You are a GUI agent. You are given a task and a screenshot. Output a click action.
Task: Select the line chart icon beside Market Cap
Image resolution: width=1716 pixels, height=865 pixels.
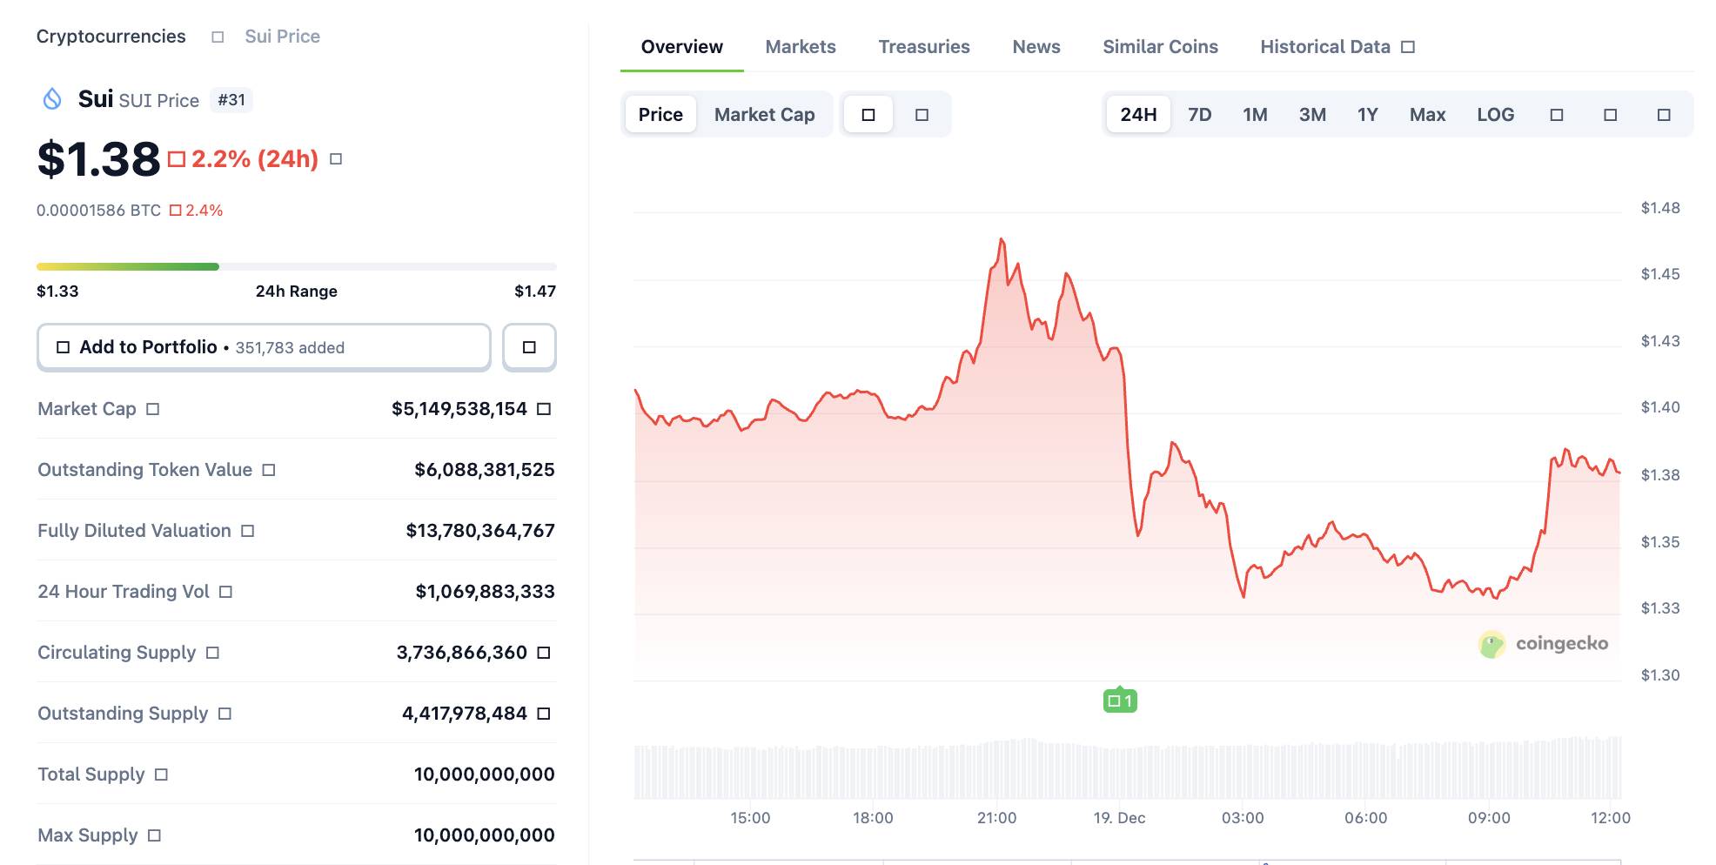point(868,115)
